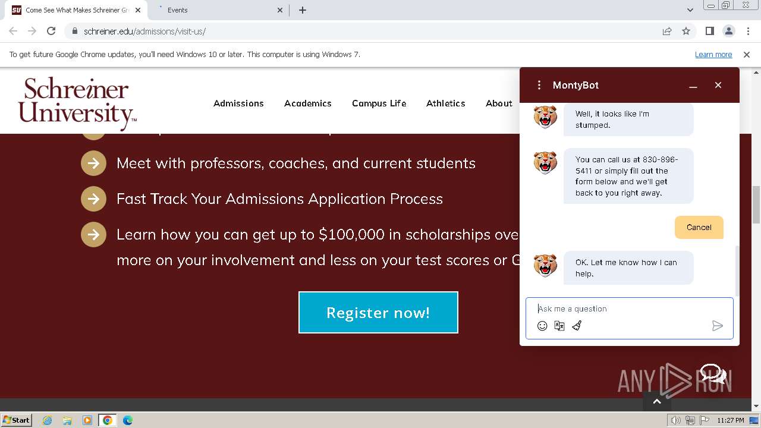Open chat language translate icon
Screen dimensions: 761x428
tap(559, 326)
